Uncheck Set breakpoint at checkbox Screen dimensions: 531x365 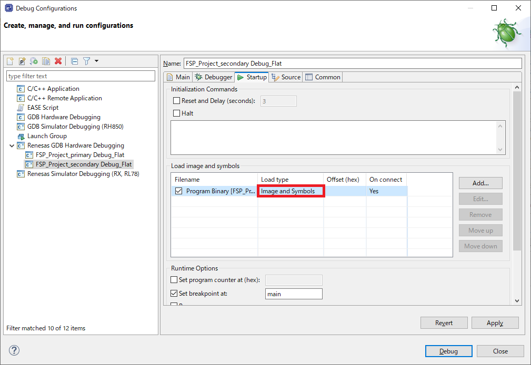coord(175,294)
